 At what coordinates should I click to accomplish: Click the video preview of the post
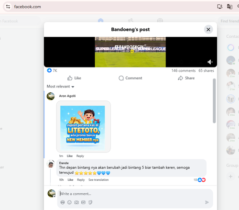pos(130,52)
